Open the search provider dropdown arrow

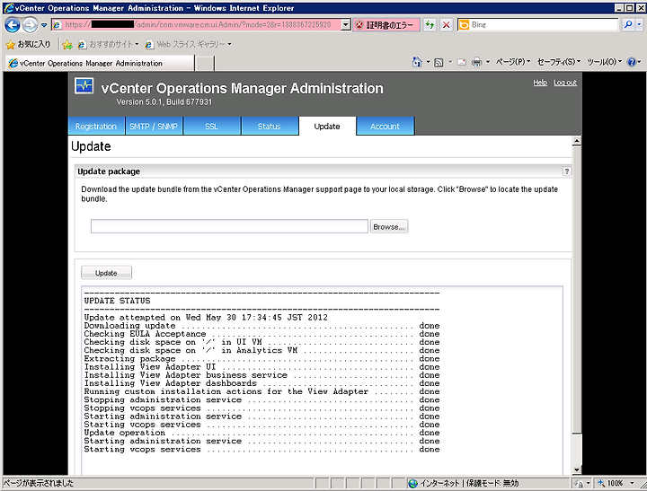[x=639, y=25]
